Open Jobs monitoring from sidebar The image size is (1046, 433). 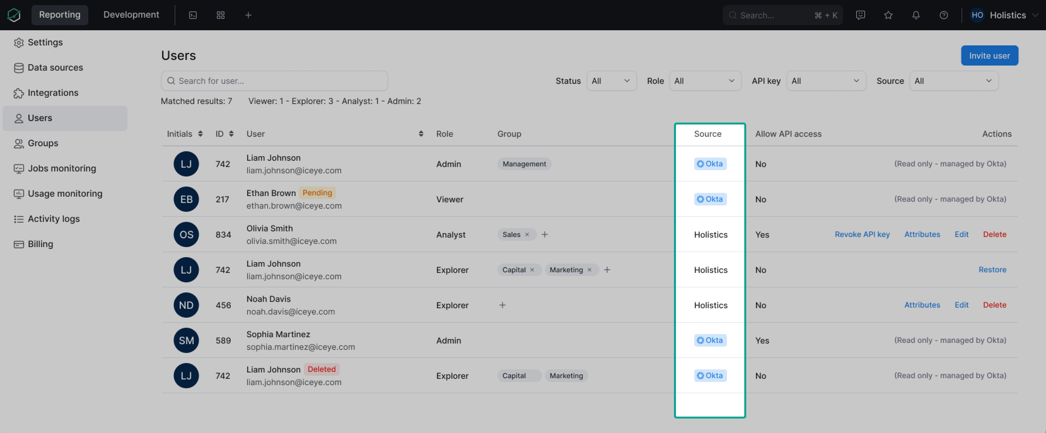click(x=62, y=168)
